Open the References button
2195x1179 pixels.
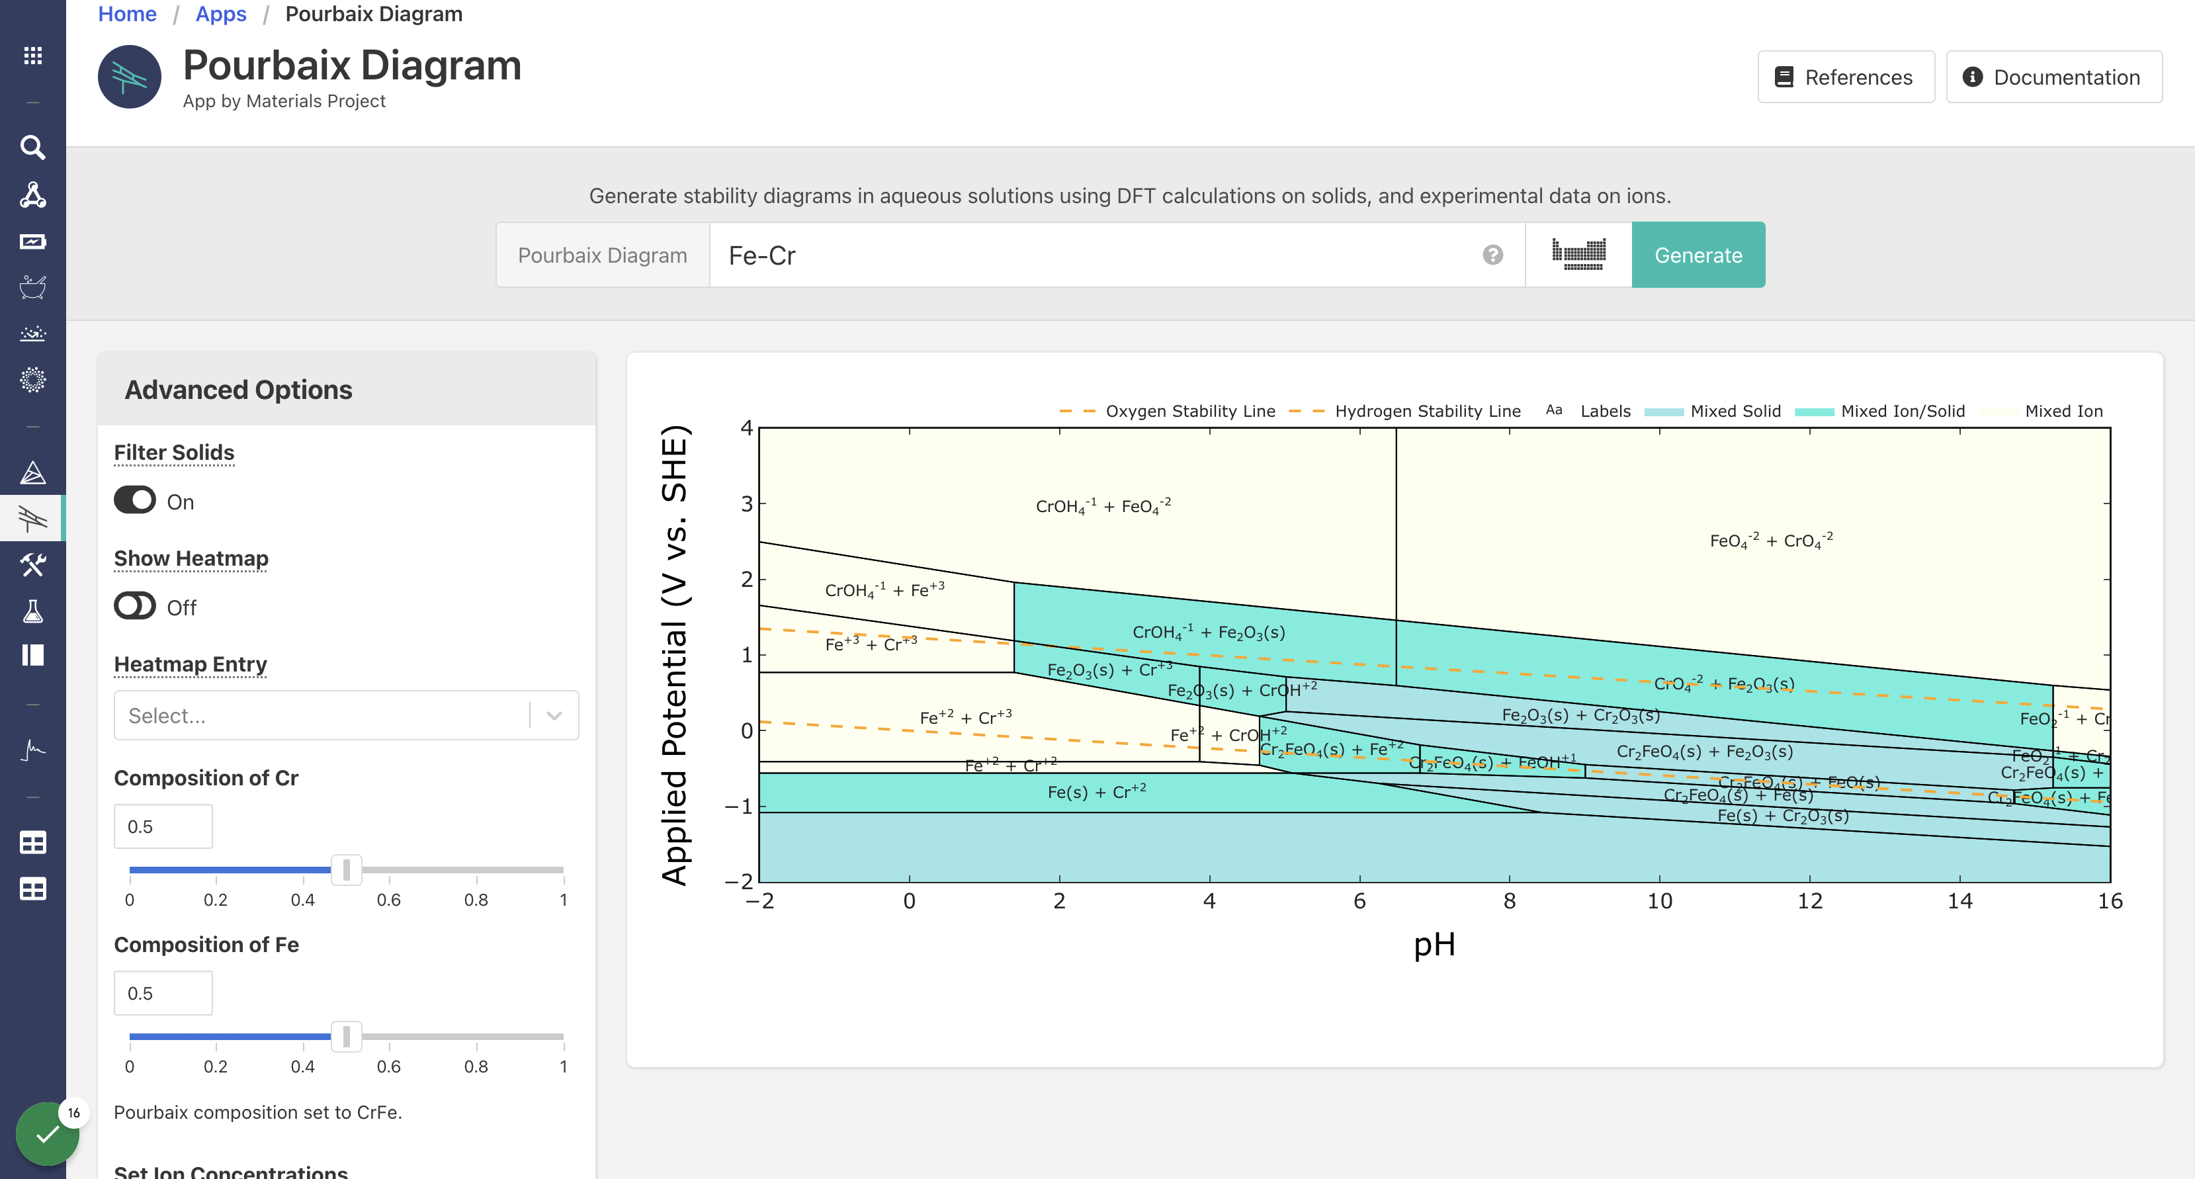coord(1846,77)
